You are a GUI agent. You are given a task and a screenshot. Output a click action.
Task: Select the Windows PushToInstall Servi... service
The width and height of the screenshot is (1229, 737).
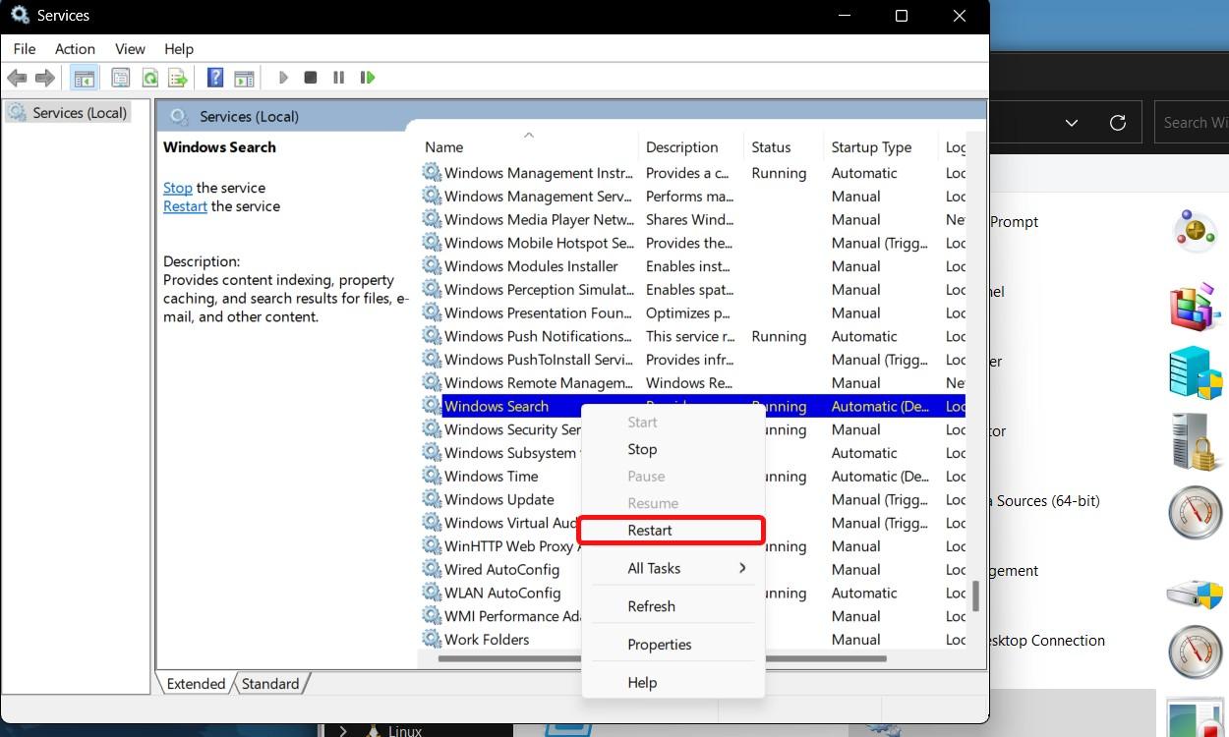[693, 360]
